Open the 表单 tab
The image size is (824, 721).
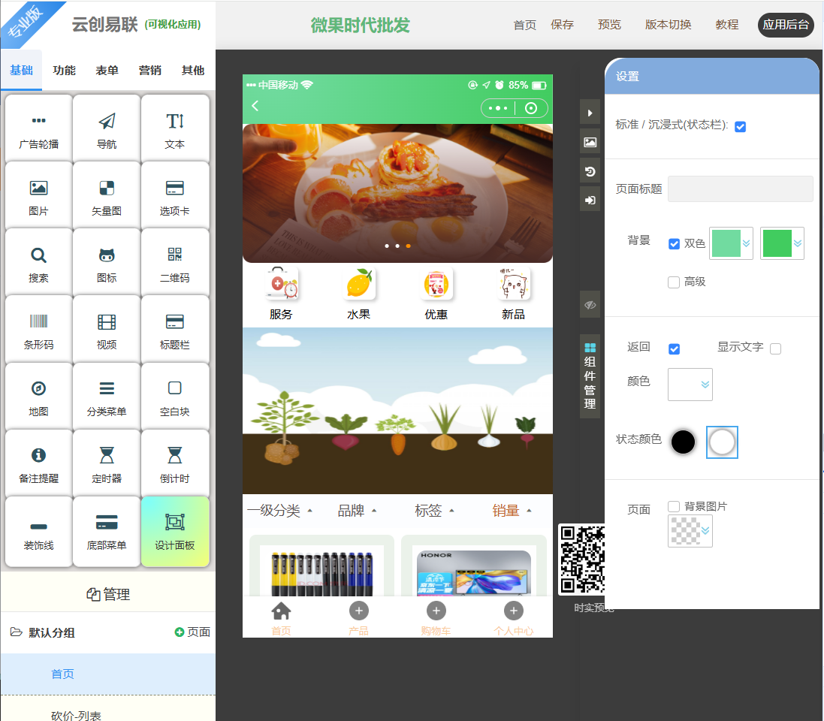(107, 71)
